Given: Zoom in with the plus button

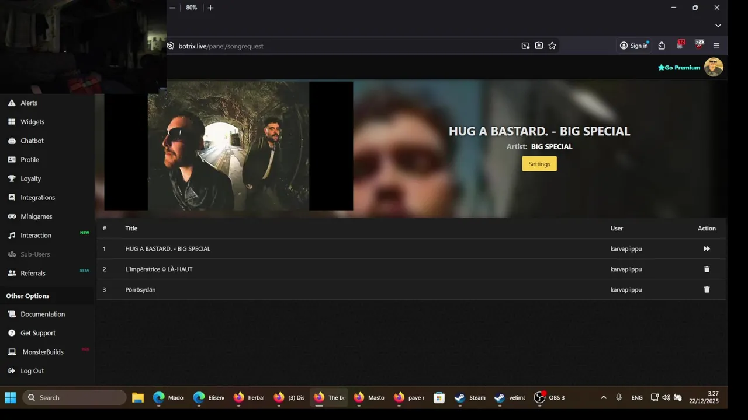Looking at the screenshot, I should point(210,8).
